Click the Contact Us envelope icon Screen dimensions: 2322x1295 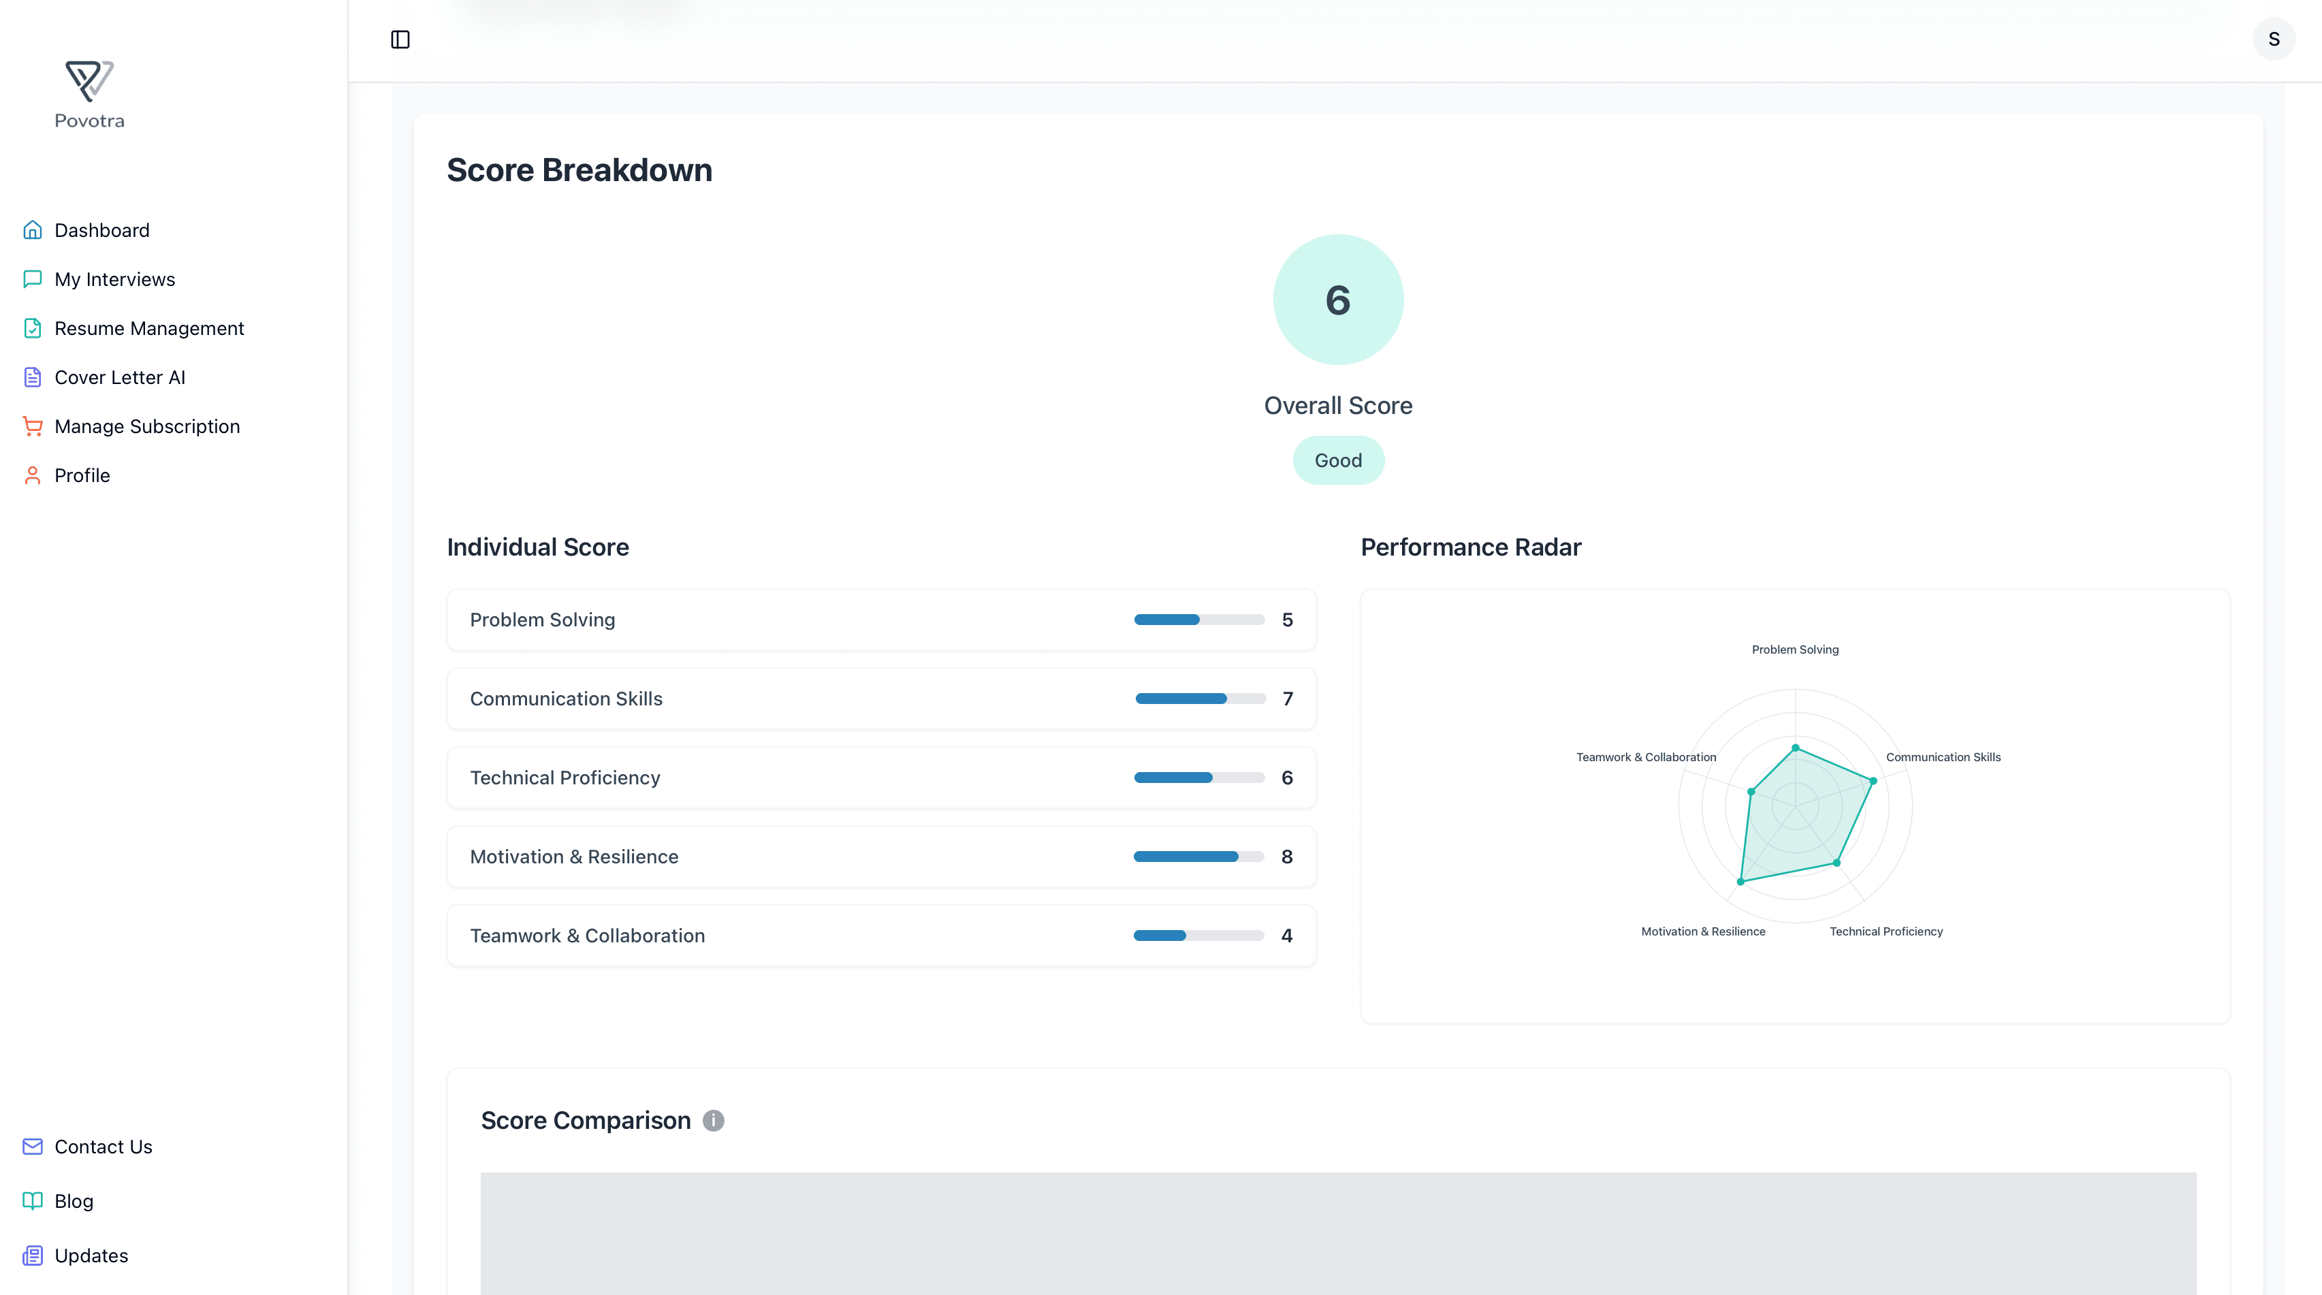[33, 1147]
